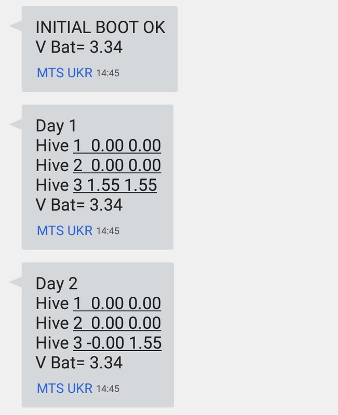Open the INITIAL BOOT OK message bubble

(100, 49)
